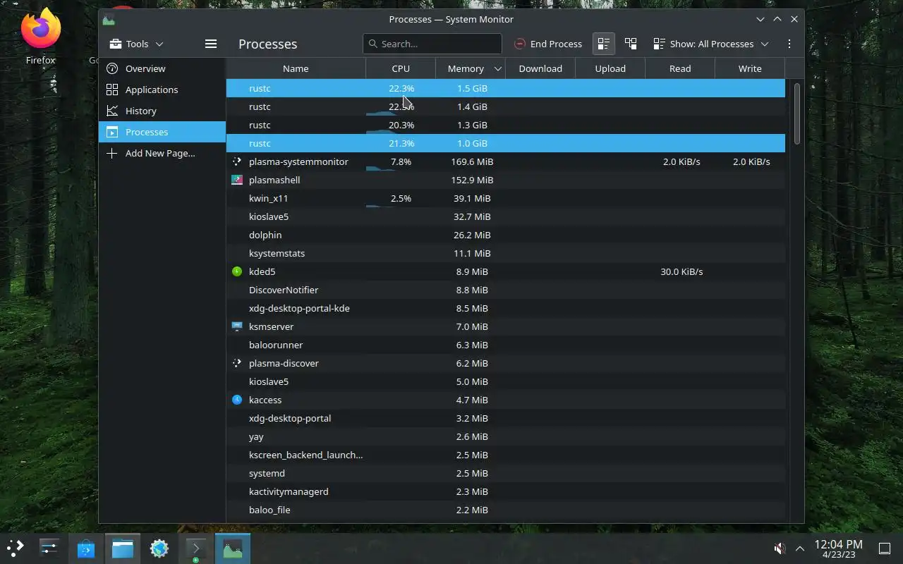Select the kioslave5 row with 32.7 MiB
This screenshot has width=903, height=564.
(x=505, y=216)
